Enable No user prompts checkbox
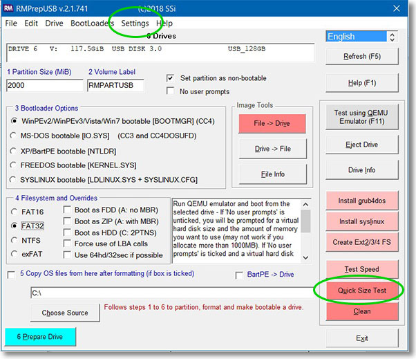The image size is (416, 359). (170, 91)
